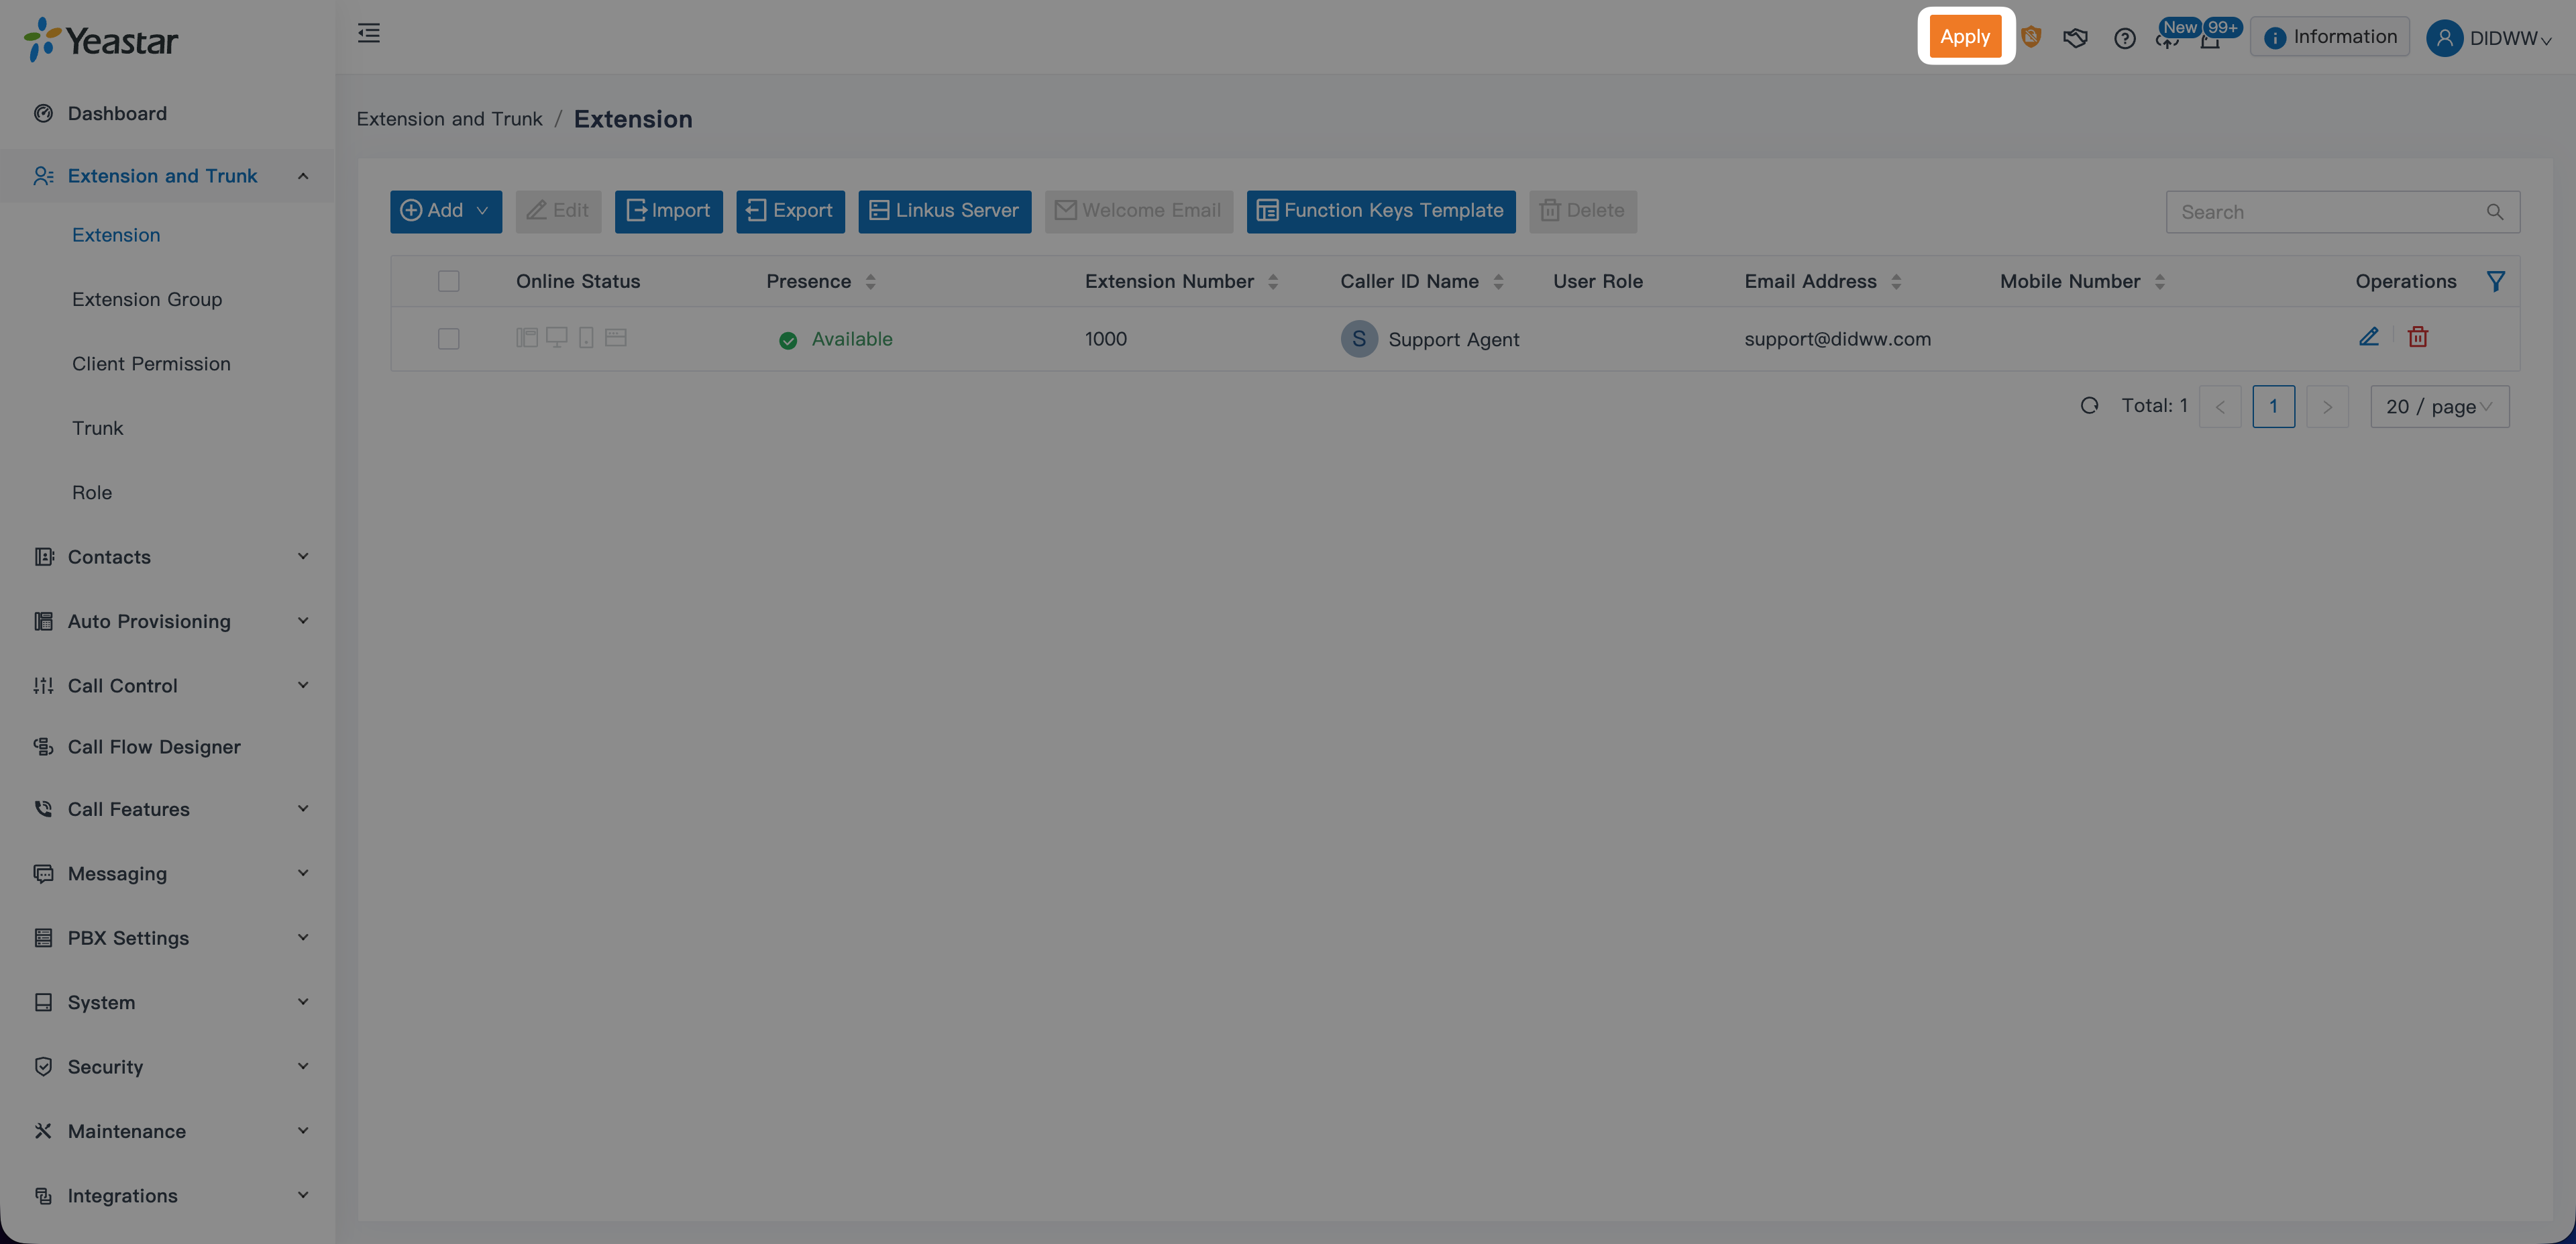
Task: Open the column filter funnel icon
Action: (x=2495, y=281)
